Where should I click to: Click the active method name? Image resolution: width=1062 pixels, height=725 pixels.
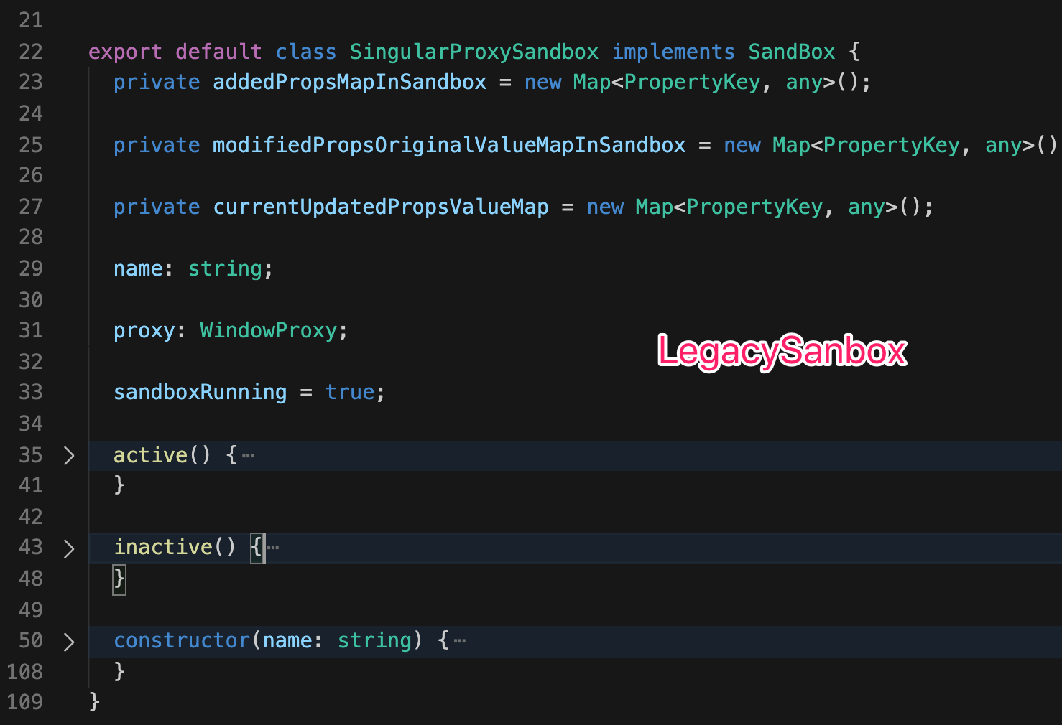pyautogui.click(x=150, y=455)
